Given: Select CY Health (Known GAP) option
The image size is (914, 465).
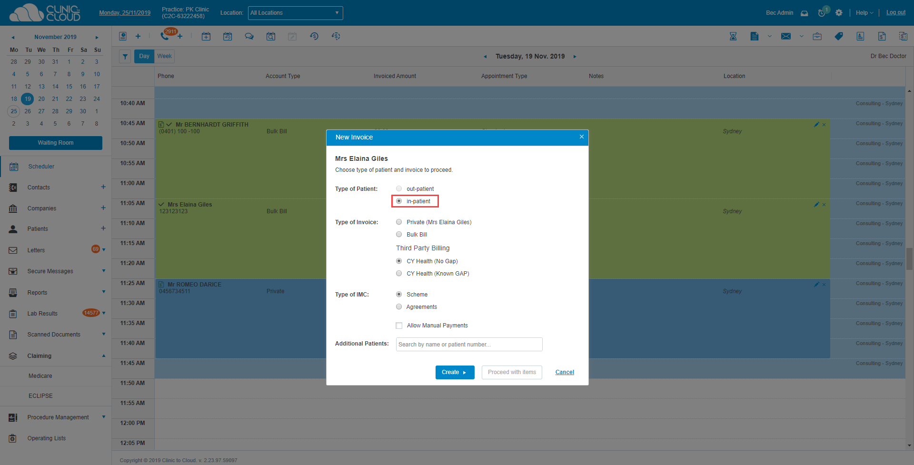Looking at the screenshot, I should [399, 273].
